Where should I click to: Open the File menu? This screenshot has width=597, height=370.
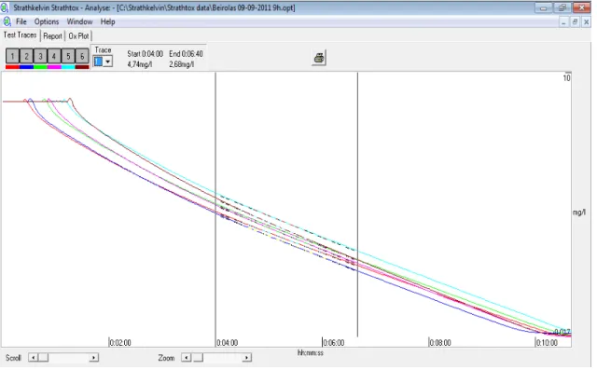tap(21, 21)
